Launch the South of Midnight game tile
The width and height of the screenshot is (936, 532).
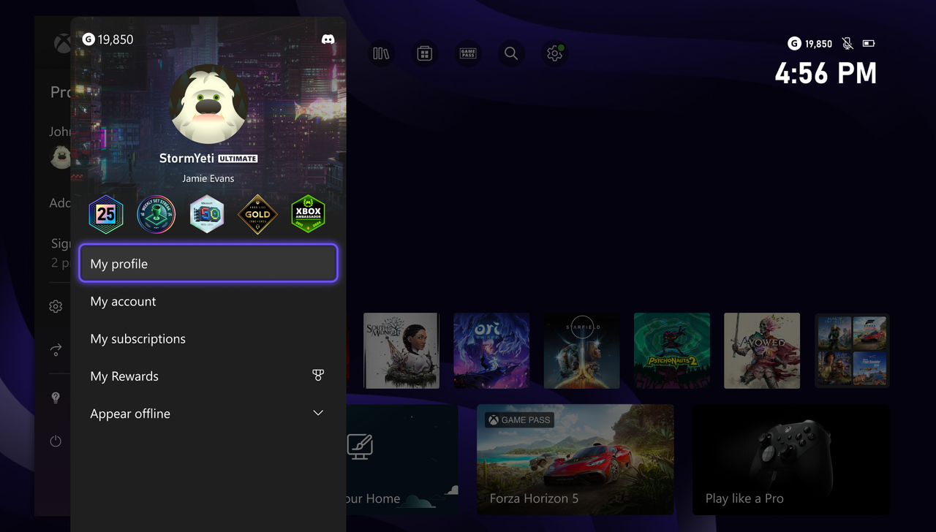point(401,351)
